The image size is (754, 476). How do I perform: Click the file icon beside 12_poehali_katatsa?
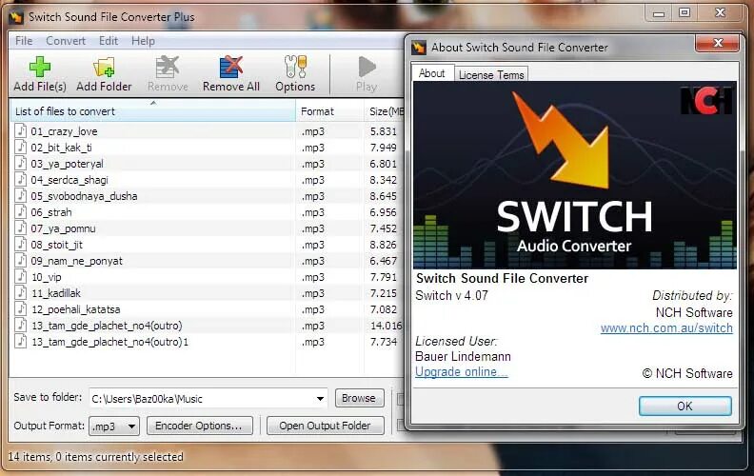tap(20, 309)
